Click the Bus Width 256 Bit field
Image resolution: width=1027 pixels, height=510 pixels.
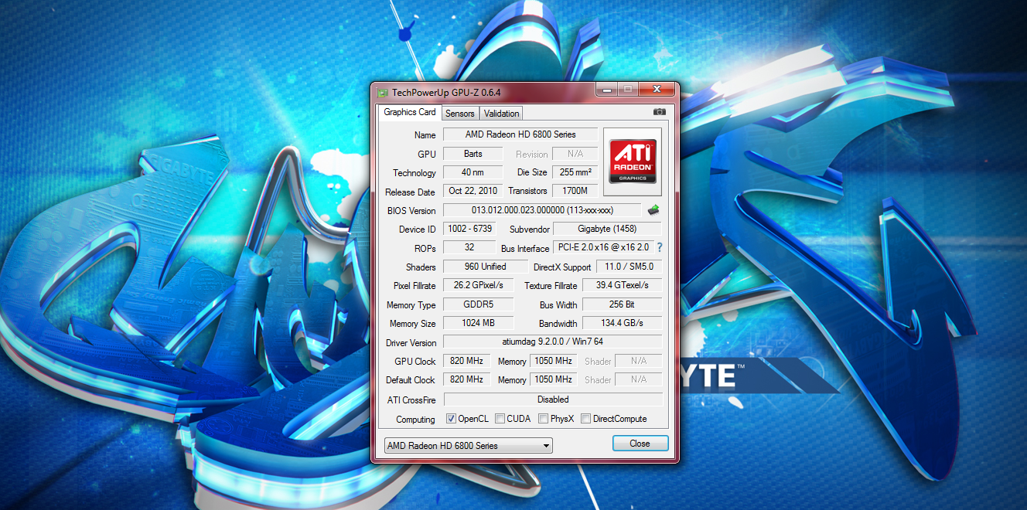(x=621, y=304)
